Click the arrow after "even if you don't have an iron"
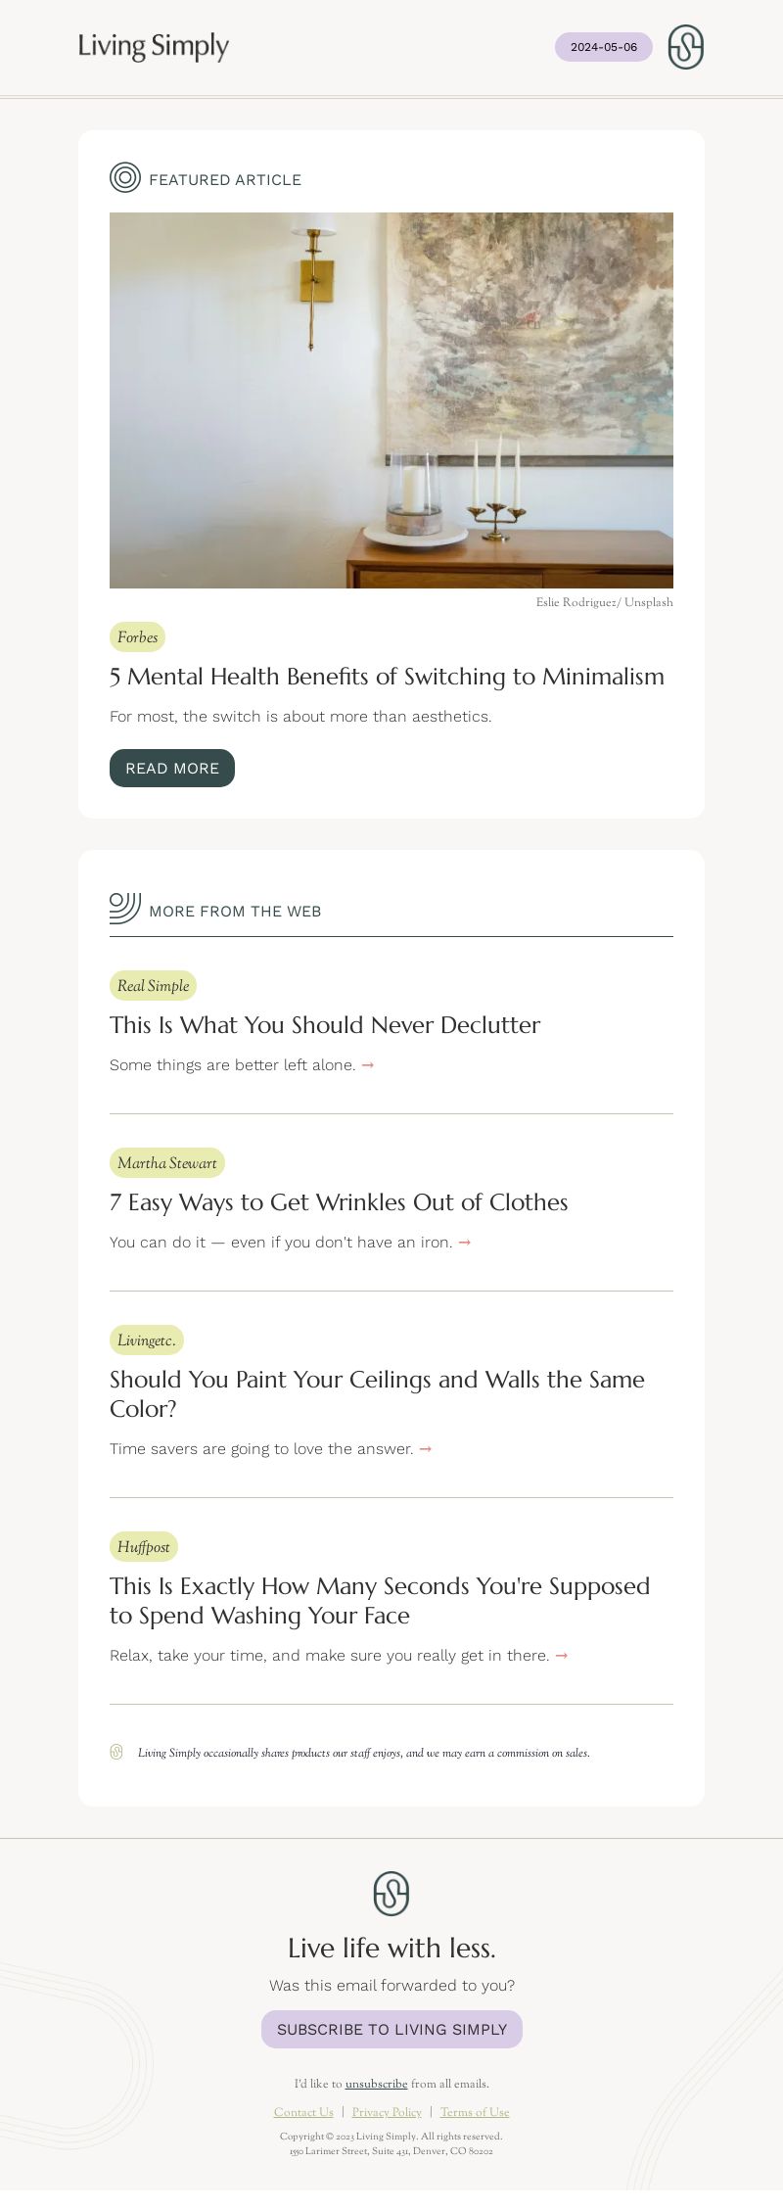Image resolution: width=783 pixels, height=2209 pixels. tap(465, 1243)
